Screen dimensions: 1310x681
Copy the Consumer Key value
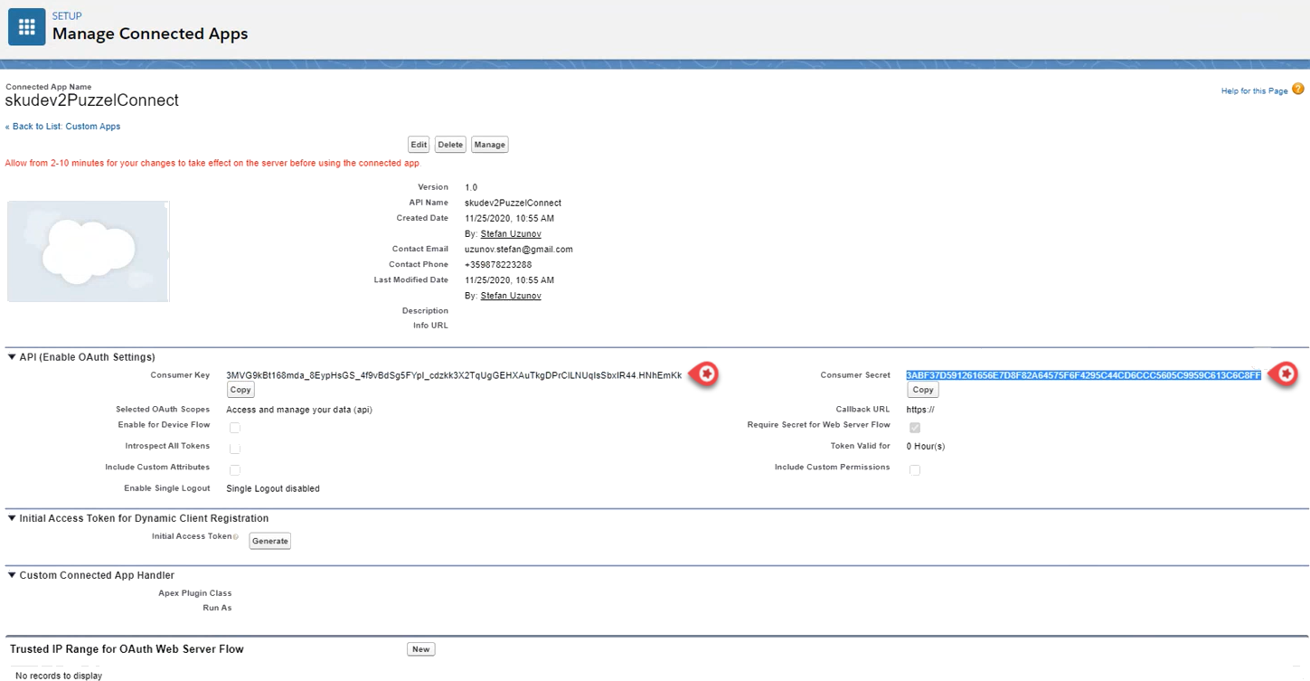(x=240, y=390)
